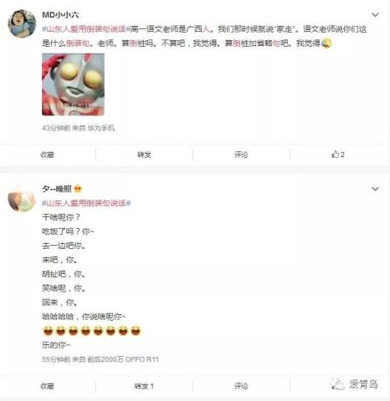The image size is (390, 401).
Task: Open 夕--晚照 profile avatar
Action: pyautogui.click(x=22, y=198)
